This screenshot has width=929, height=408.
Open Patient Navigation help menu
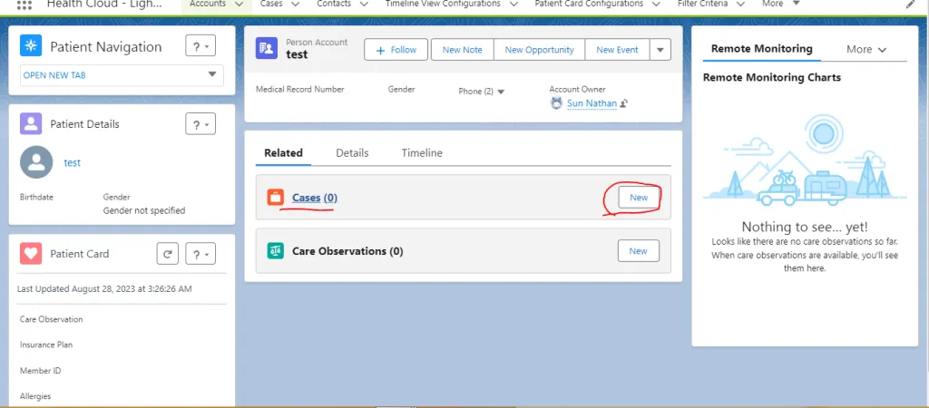[x=200, y=45]
